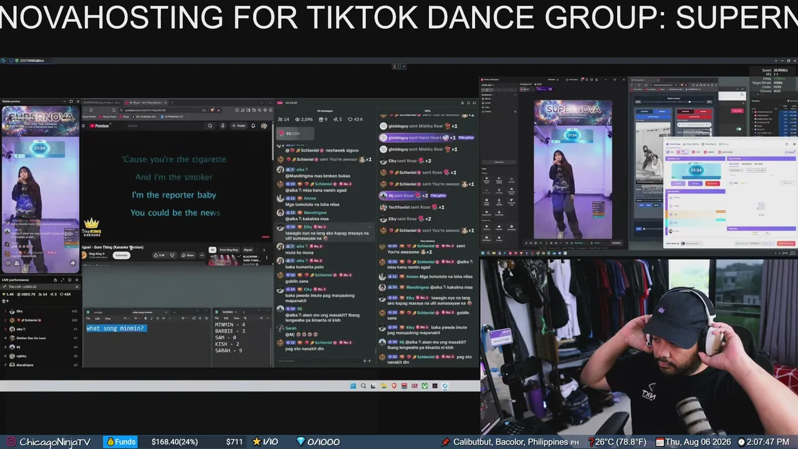This screenshot has width=798, height=449.
Task: Click the YouTube Premium logo
Action: [x=100, y=125]
